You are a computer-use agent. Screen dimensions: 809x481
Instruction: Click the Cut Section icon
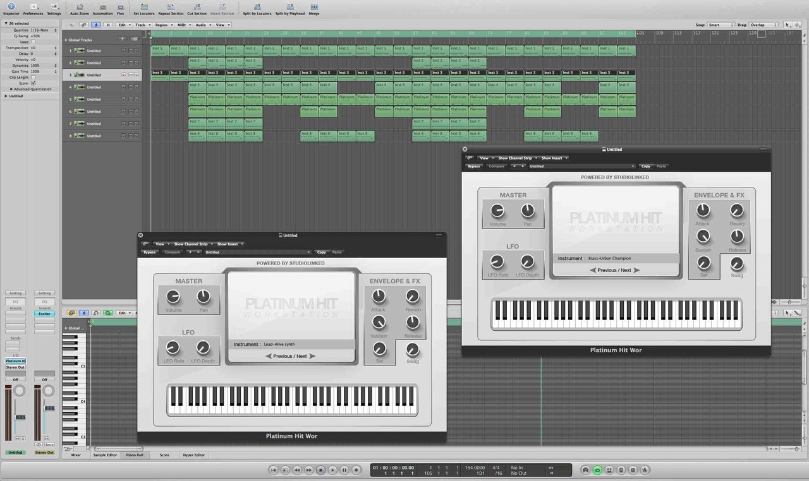tap(197, 8)
